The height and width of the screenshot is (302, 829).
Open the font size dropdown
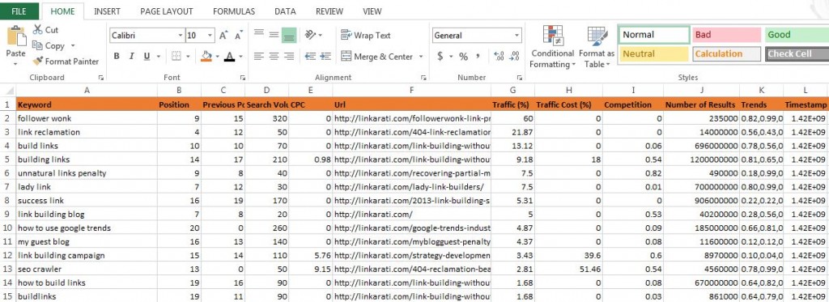click(210, 36)
